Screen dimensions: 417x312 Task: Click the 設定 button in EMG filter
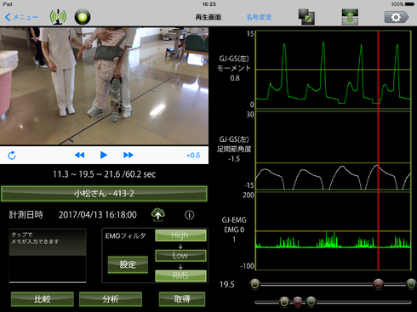click(128, 264)
